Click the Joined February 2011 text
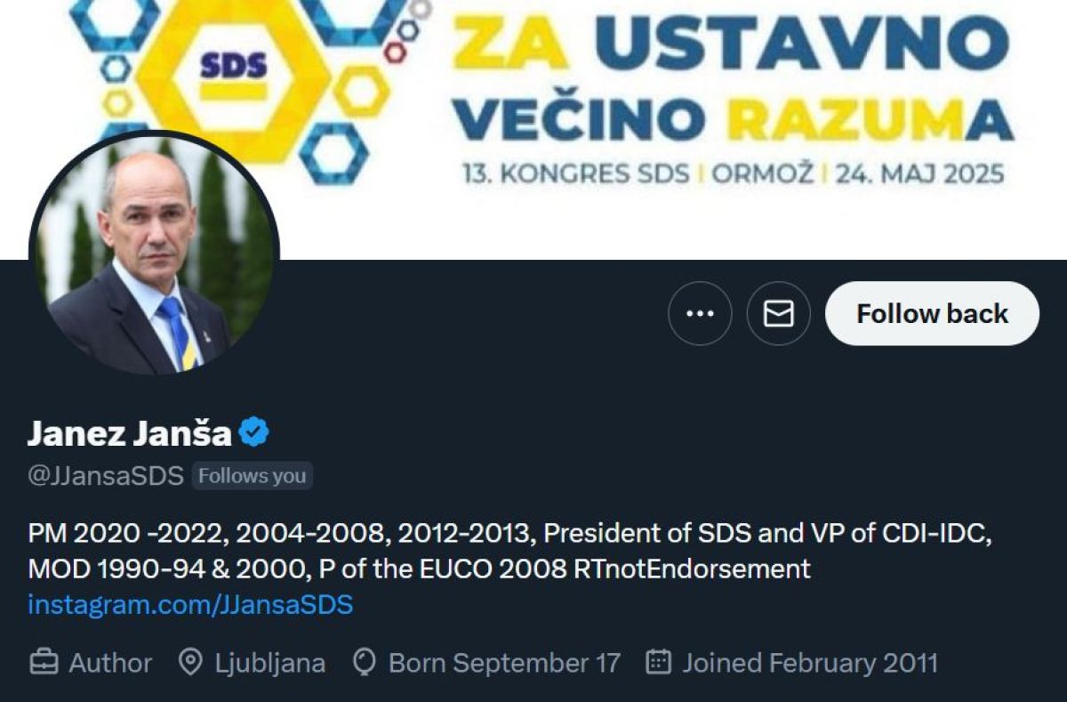 point(809,663)
